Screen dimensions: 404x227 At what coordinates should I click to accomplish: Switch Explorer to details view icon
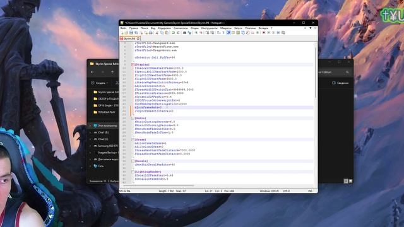pos(346,181)
